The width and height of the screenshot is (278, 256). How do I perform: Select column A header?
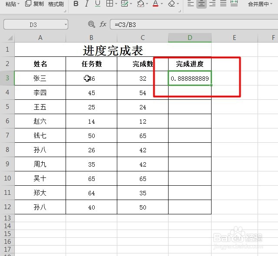coord(40,38)
